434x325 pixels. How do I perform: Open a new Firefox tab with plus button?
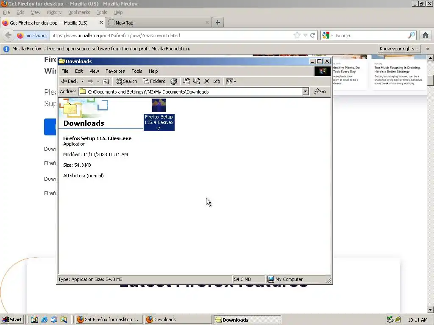coord(218,22)
